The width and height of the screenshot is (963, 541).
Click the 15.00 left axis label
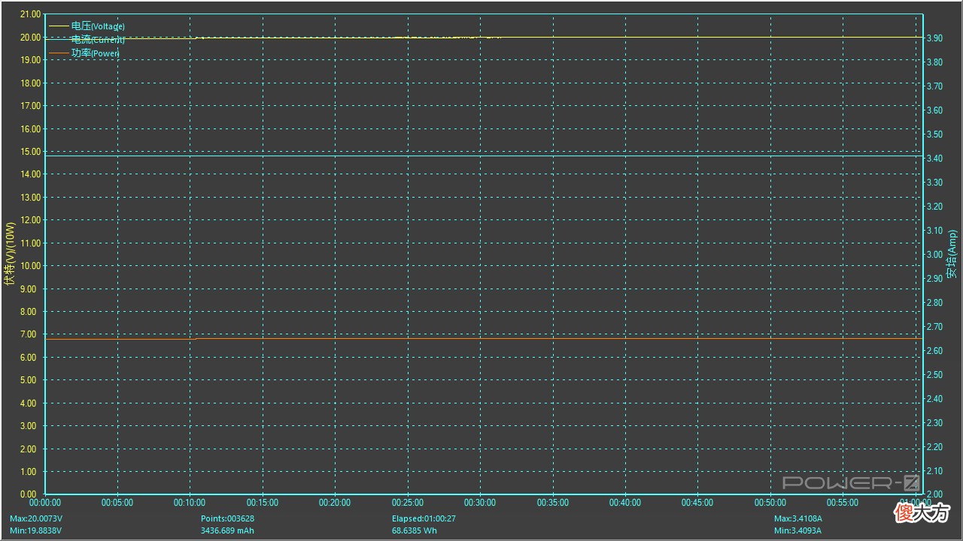[30, 151]
